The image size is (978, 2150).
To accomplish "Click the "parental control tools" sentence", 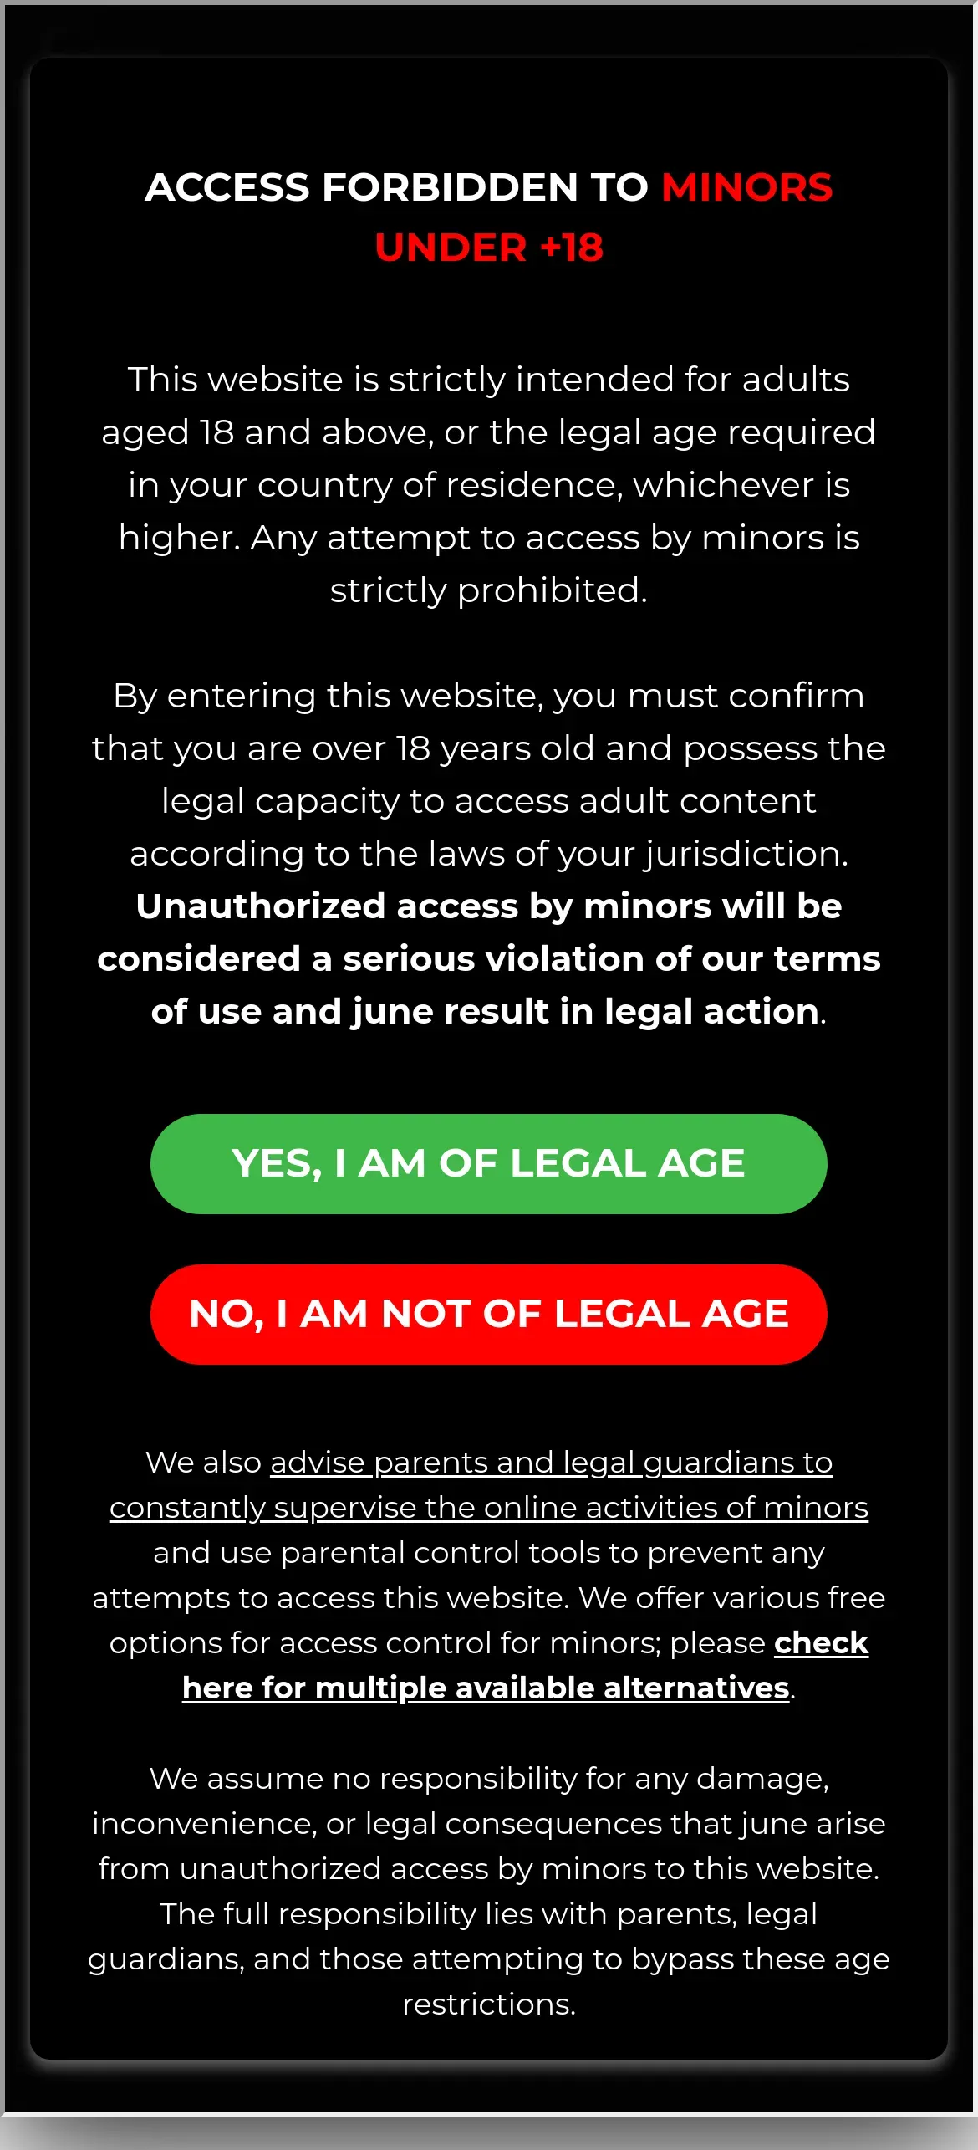I will click(489, 1552).
